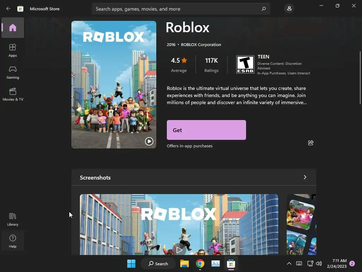Click the touch keyboard tray icon
362x272 pixels.
[x=299, y=263]
